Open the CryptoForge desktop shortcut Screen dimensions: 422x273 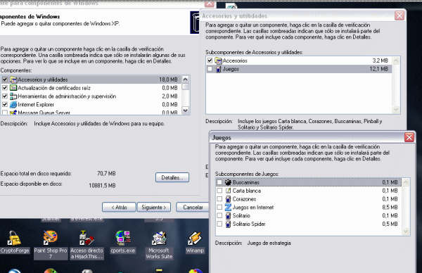[x=15, y=242]
